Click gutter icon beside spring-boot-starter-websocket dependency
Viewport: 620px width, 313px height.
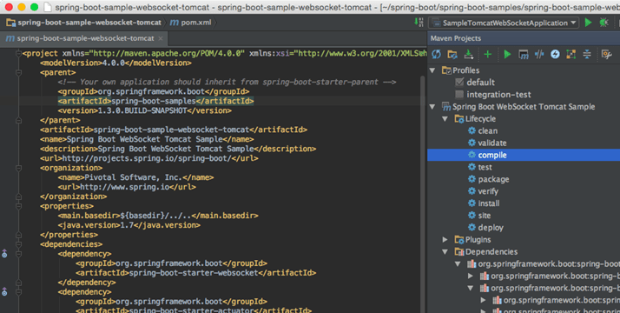[x=4, y=254]
